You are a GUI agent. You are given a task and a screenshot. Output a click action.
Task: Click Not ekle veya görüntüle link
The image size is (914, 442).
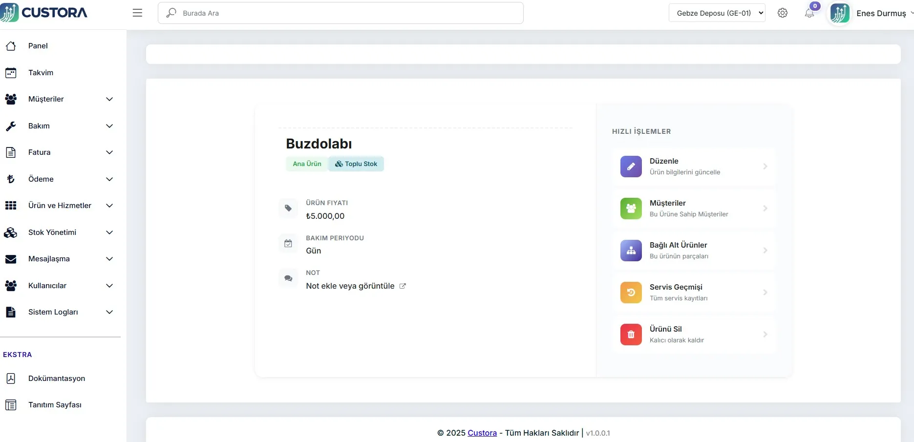(350, 286)
